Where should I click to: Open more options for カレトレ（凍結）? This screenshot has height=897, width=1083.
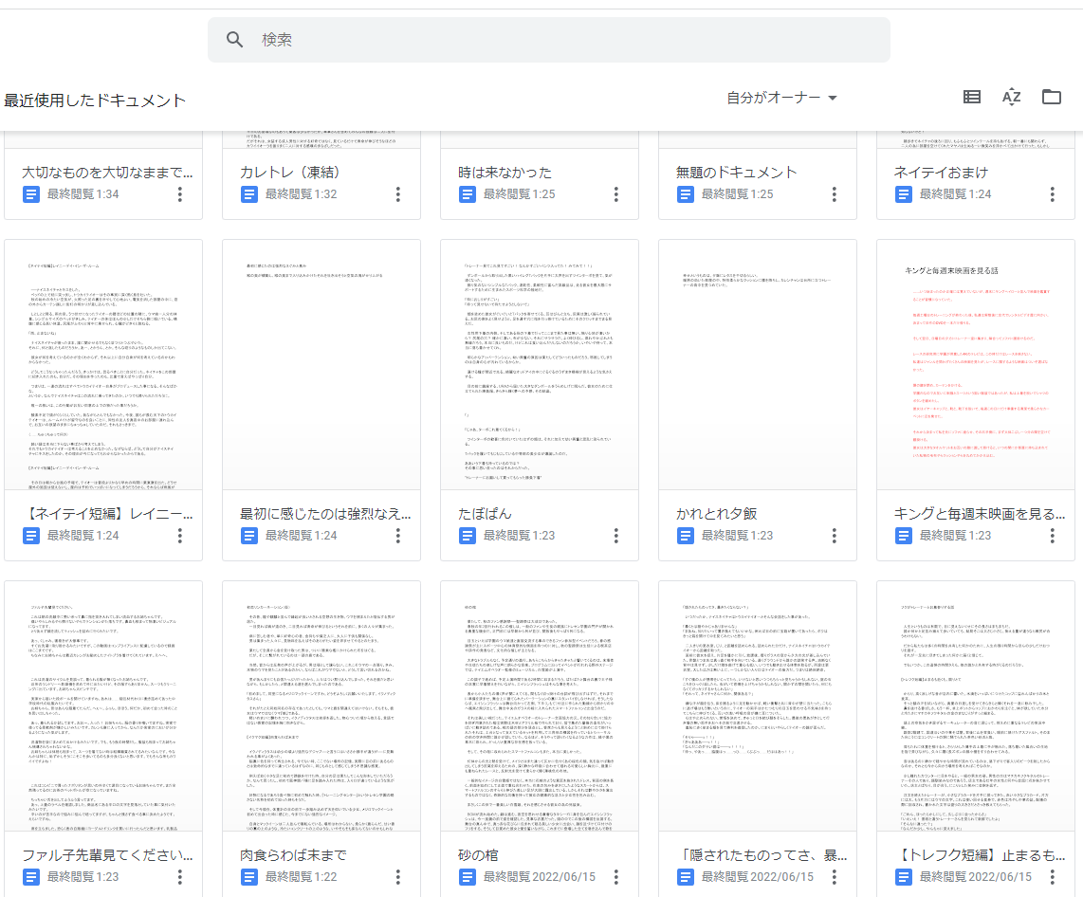click(x=397, y=194)
